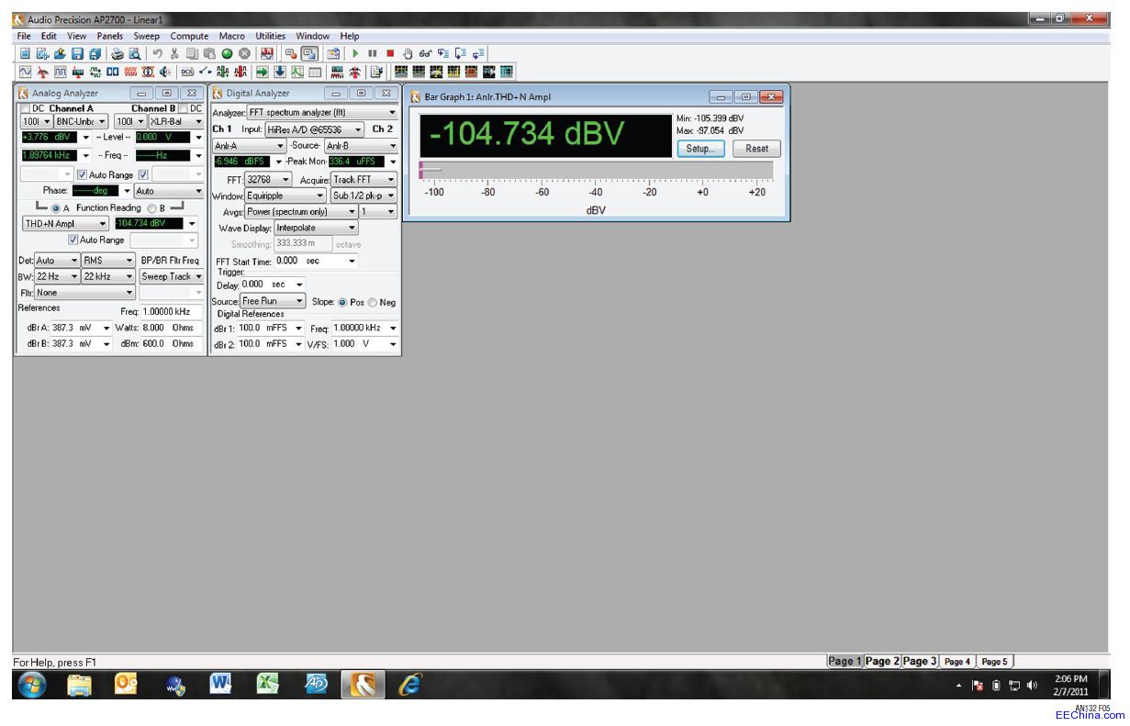Click the green circle toolbar icon

(x=227, y=53)
